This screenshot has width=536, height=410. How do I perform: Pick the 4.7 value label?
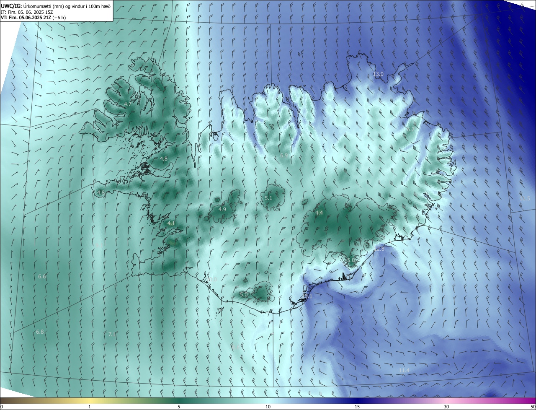[128, 104]
